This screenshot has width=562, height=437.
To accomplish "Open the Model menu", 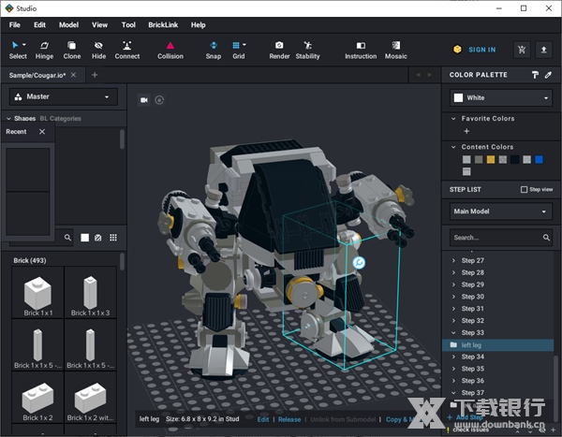I will [x=68, y=25].
